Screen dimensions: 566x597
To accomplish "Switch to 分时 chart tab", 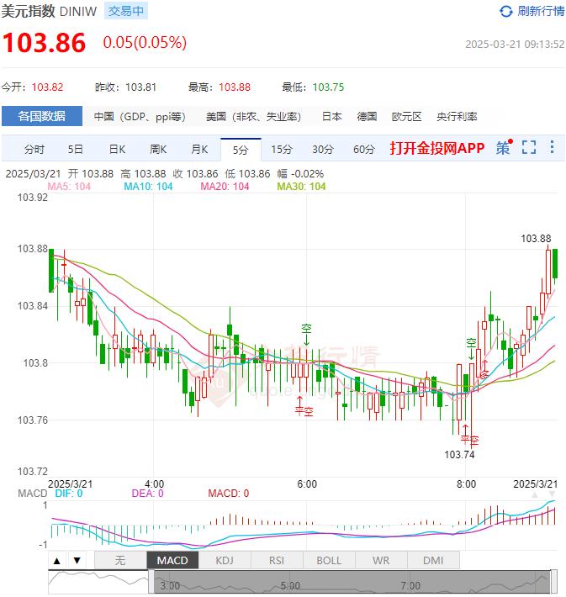I will click(34, 150).
